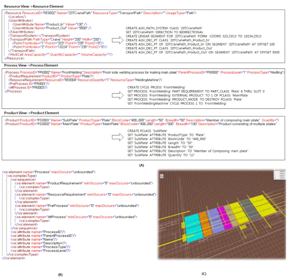Select the 'CREATE LINEAR SEGMENT' command line
The height and width of the screenshot is (277, 287).
193,36
